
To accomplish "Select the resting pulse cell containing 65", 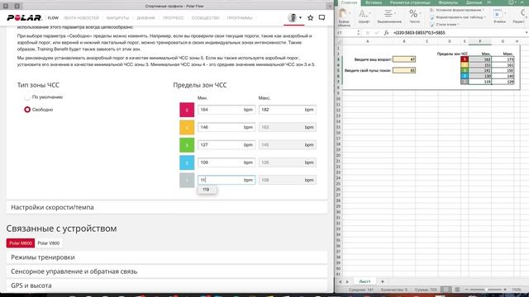I will (404, 70).
